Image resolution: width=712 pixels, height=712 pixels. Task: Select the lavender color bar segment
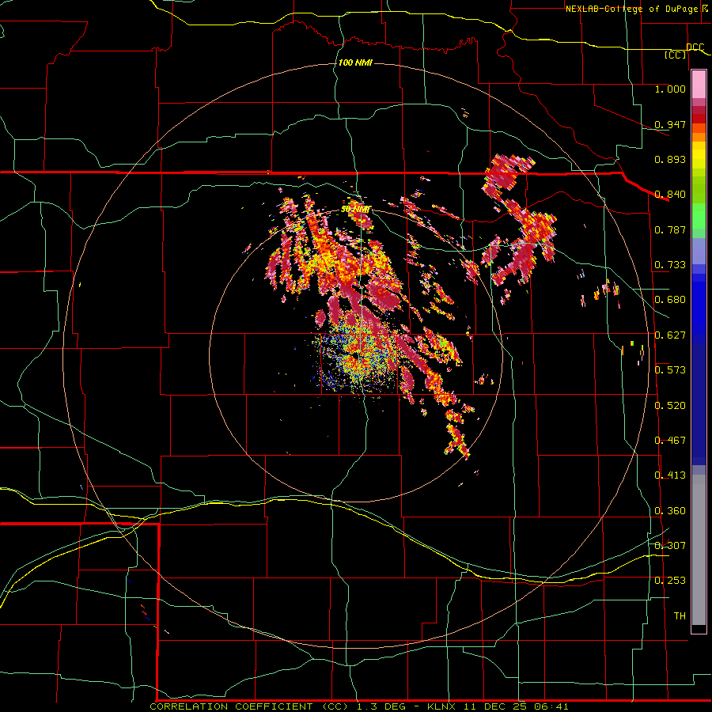[699, 251]
